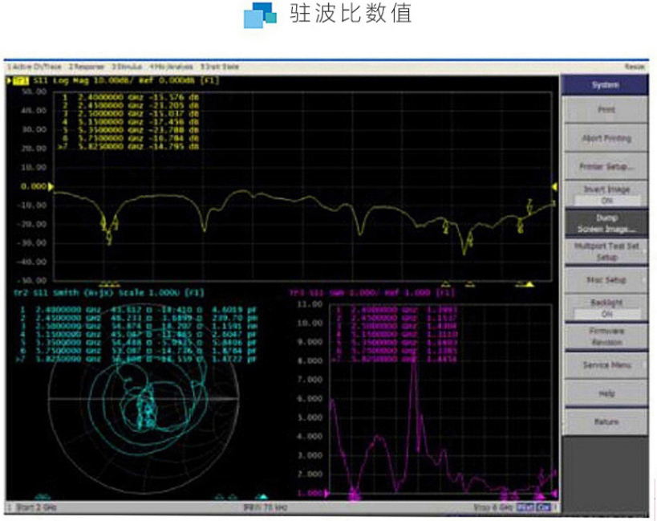Open Printer Setup dialog
657x521 pixels.
pos(606,166)
